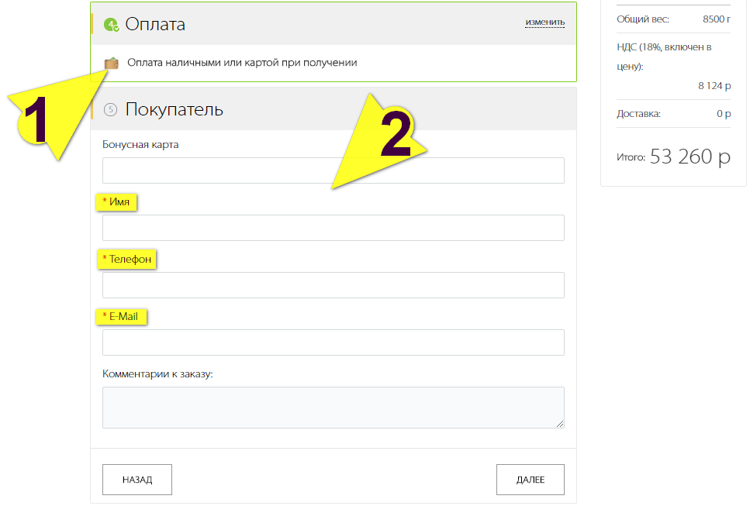This screenshot has height=506, width=750.
Task: Click the 'Итого:' label
Action: [x=631, y=157]
